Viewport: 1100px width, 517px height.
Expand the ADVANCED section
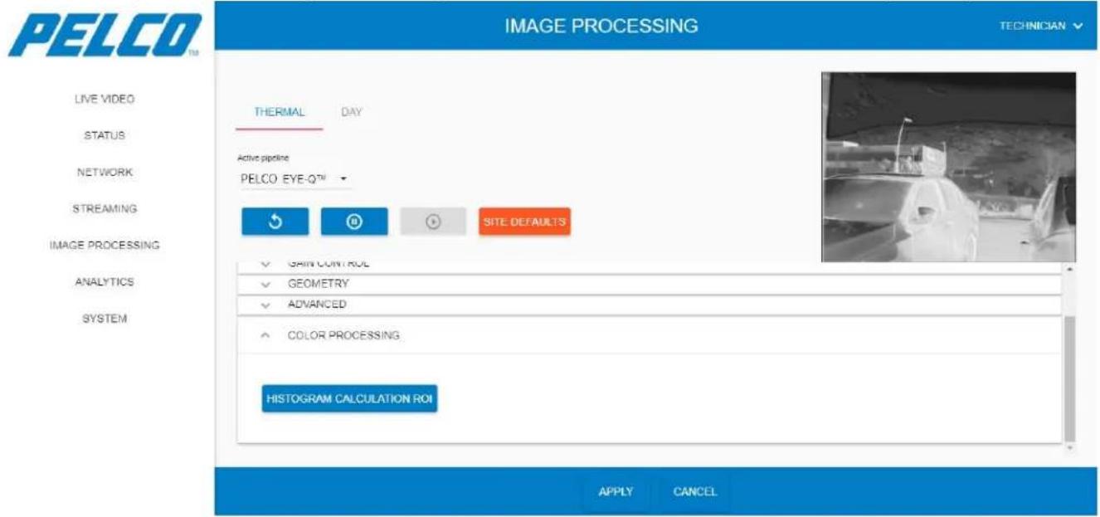[x=649, y=305]
